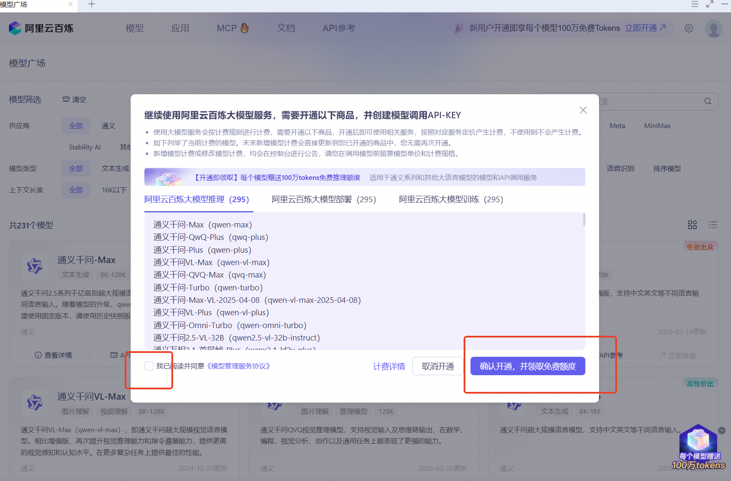This screenshot has height=481, width=731.
Task: Select 阿里云百炼大模型推理 tab
Action: click(197, 200)
